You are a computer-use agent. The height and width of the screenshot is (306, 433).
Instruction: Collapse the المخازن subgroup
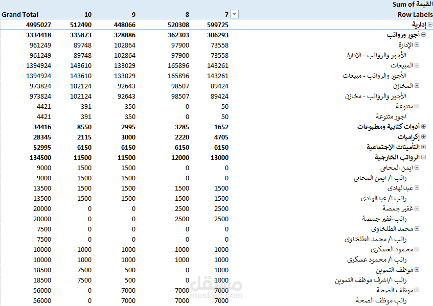(417, 85)
